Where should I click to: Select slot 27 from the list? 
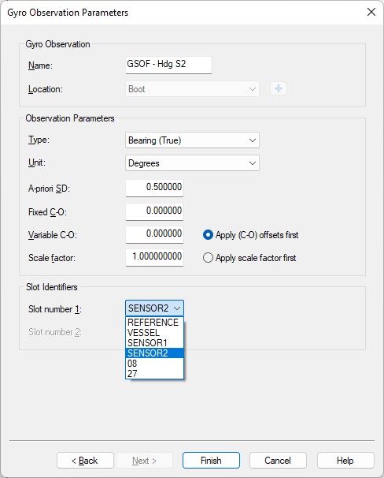[154, 373]
